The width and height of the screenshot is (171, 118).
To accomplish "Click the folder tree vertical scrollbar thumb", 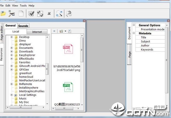I will click(47, 69).
